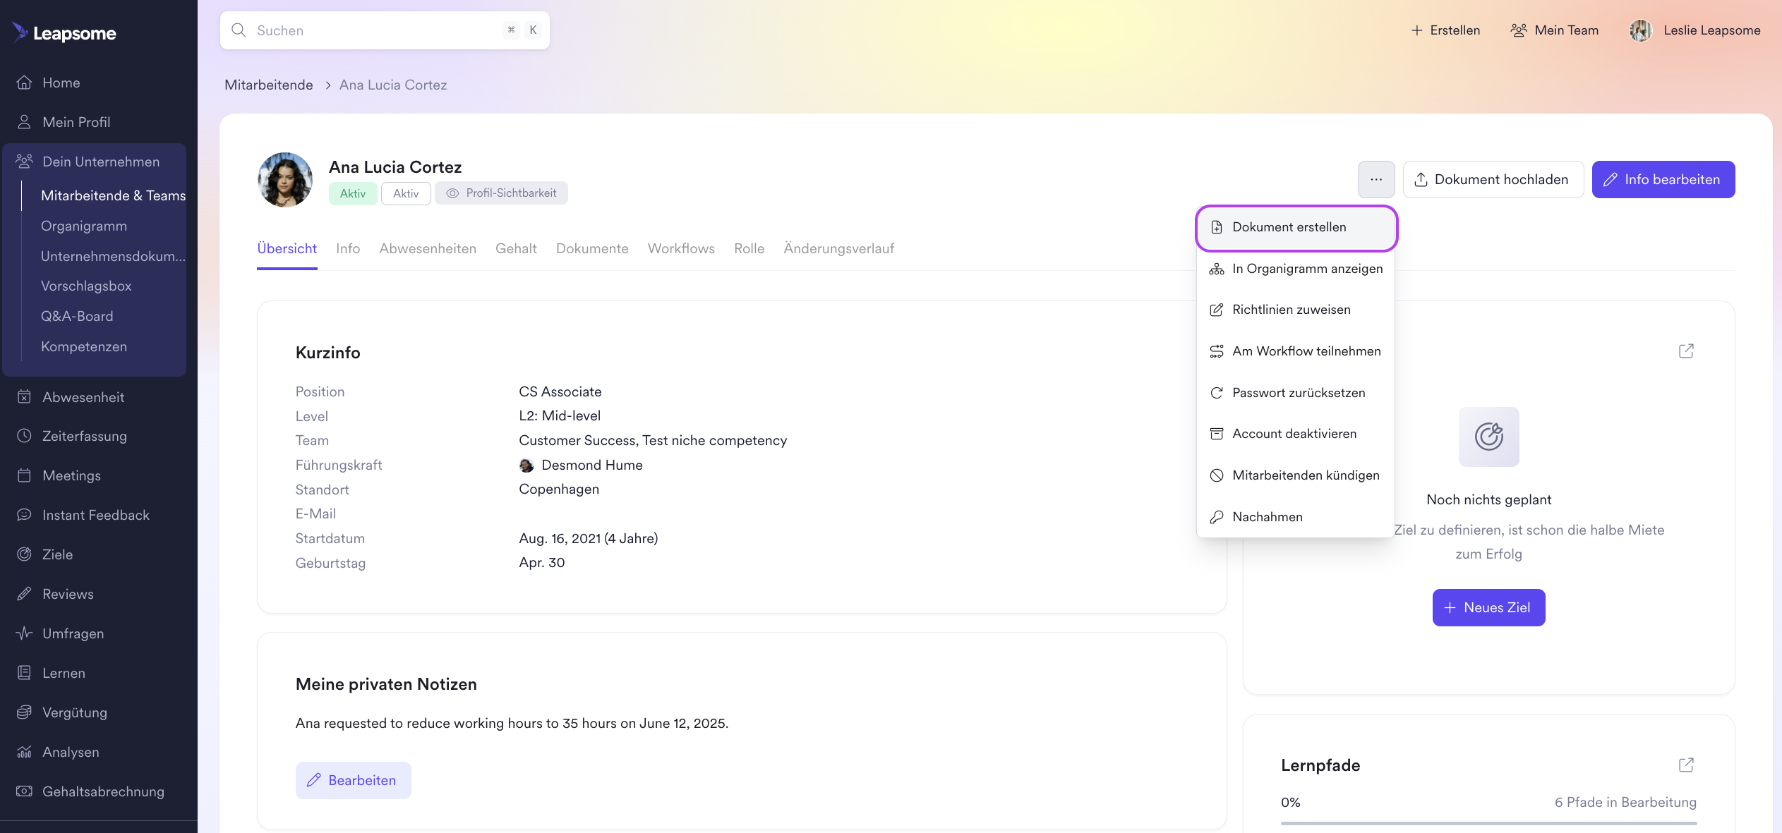Open the Erstellen create menu
Screen dimensions: 1782x833
click(1445, 30)
